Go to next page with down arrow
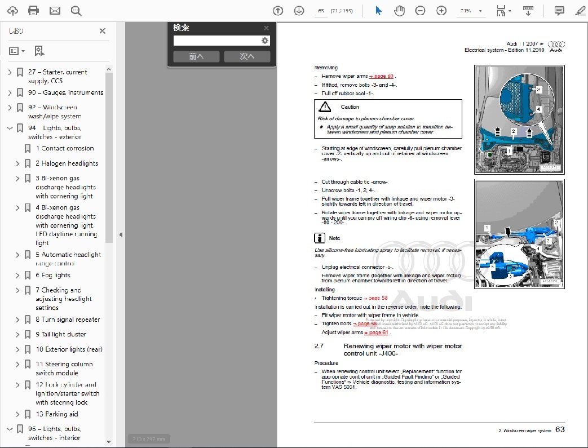 coord(299,11)
